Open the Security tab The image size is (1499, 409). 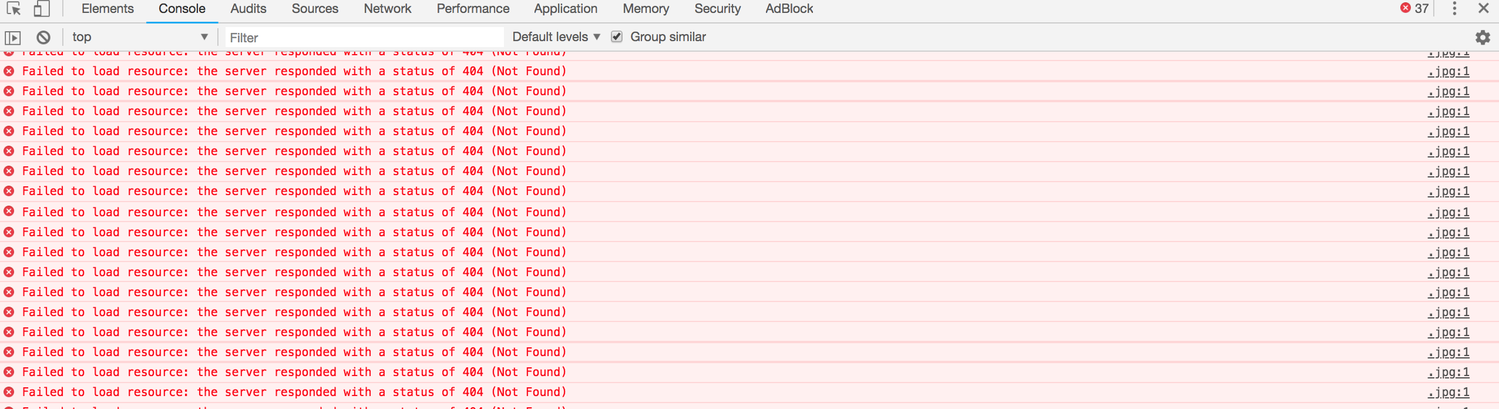click(717, 9)
